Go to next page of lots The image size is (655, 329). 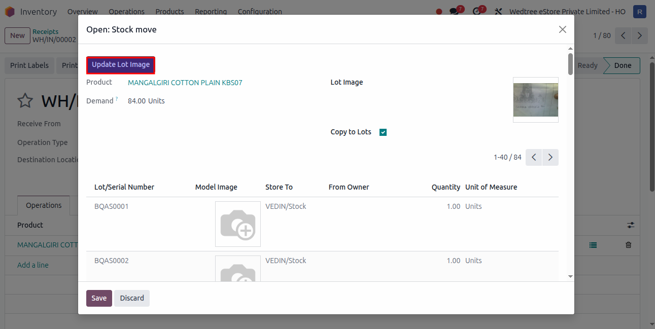(550, 158)
